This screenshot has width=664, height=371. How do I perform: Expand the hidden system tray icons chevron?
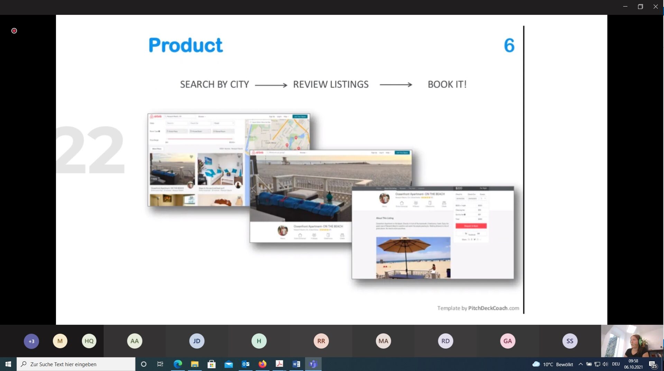[581, 364]
